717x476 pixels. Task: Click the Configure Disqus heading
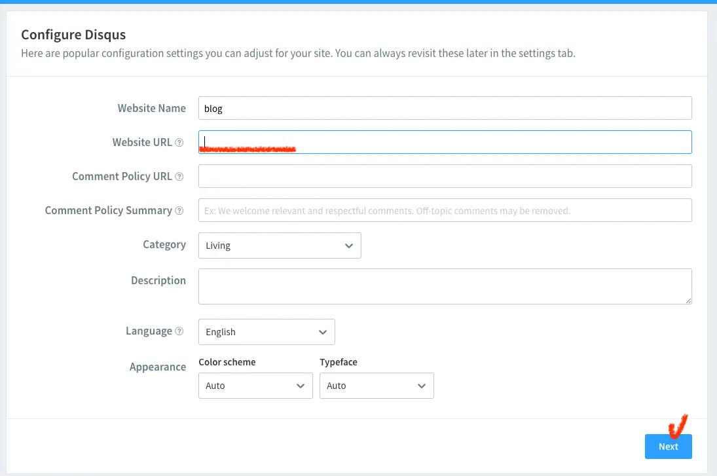[73, 35]
